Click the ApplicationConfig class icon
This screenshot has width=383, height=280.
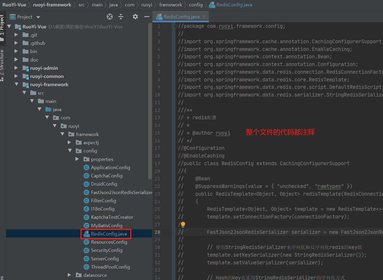click(86, 167)
